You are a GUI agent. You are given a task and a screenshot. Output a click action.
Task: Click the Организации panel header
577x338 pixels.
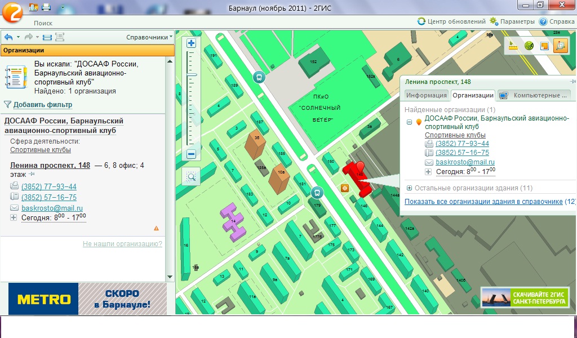coord(87,50)
